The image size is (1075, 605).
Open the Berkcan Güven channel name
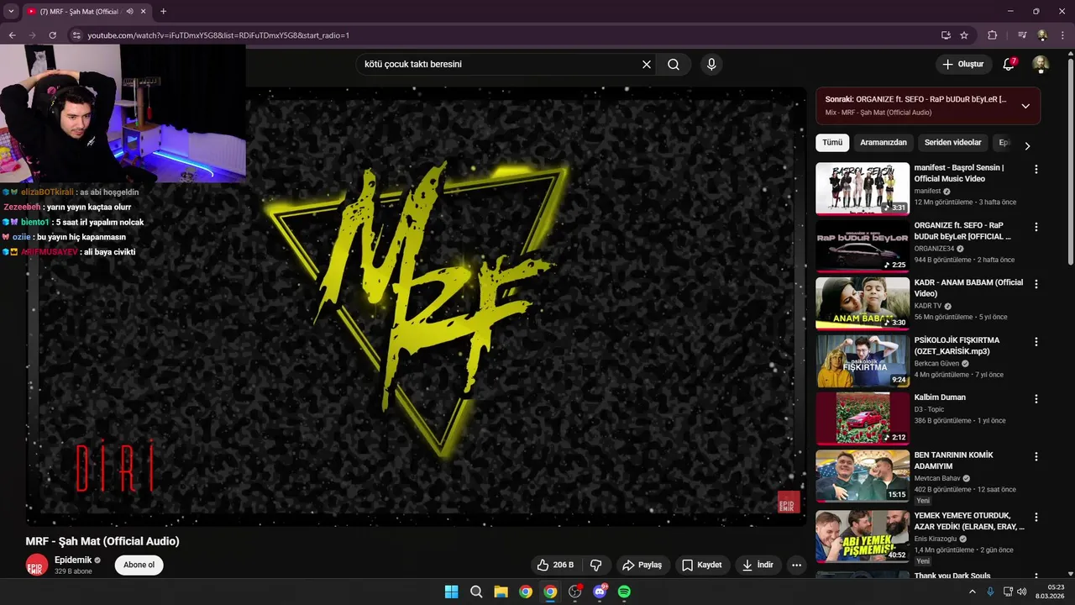click(x=936, y=363)
